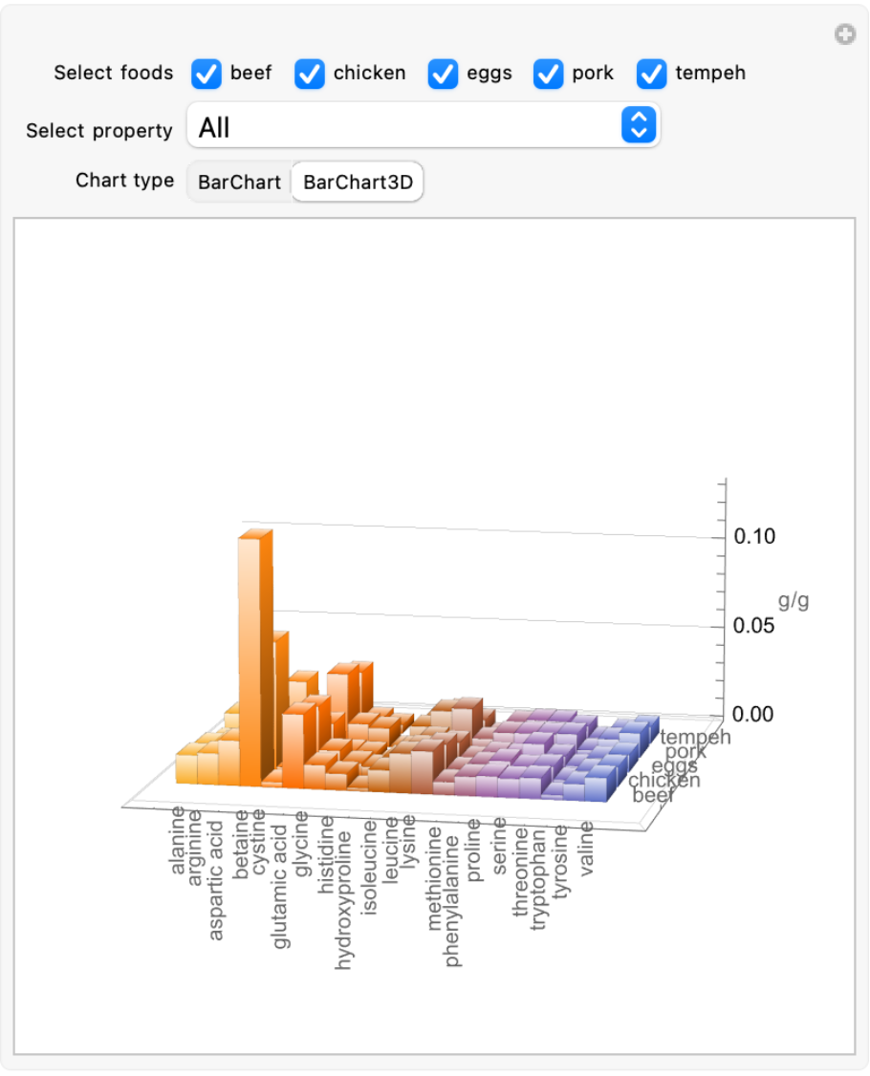870x1076 pixels.
Task: Click the 0.10 tick label
Action: (x=754, y=537)
